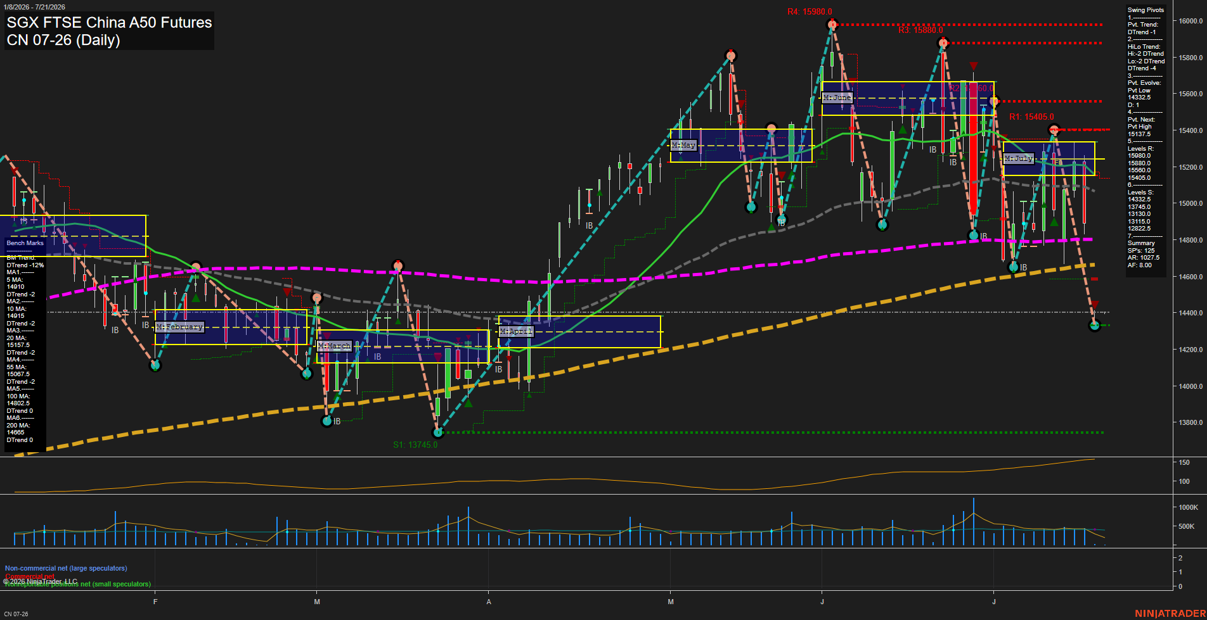Image resolution: width=1207 pixels, height=620 pixels.
Task: Select the M:February monthly range label
Action: 180,327
